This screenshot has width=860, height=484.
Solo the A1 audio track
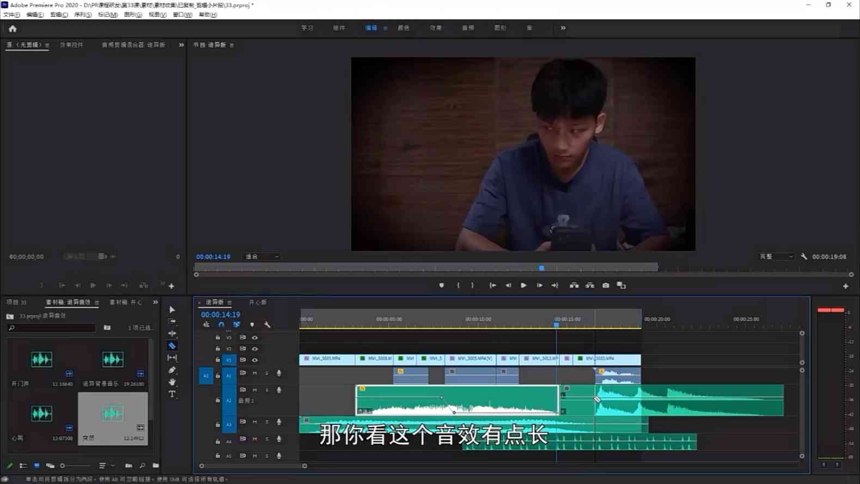pyautogui.click(x=267, y=373)
